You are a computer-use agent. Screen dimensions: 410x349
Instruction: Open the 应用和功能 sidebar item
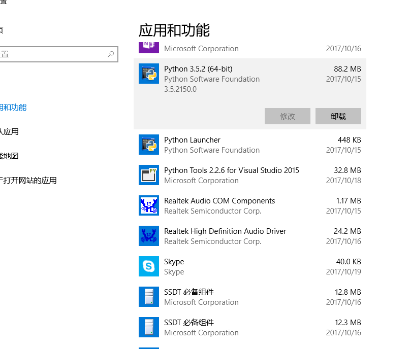click(x=13, y=107)
